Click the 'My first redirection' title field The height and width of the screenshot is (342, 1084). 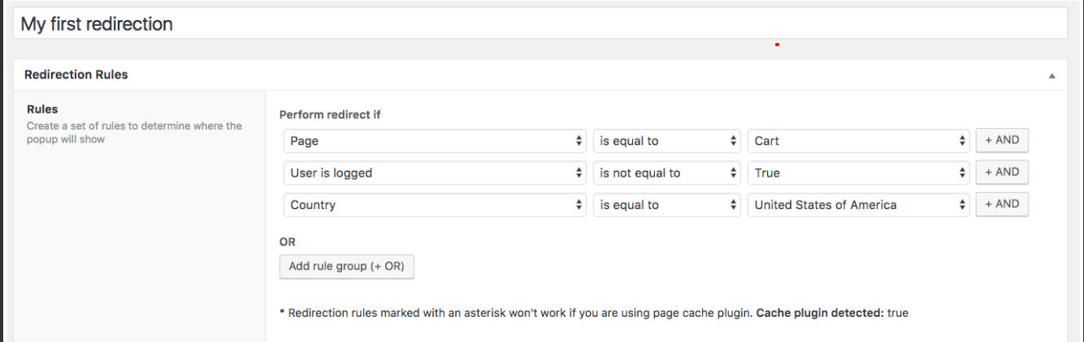coord(540,24)
